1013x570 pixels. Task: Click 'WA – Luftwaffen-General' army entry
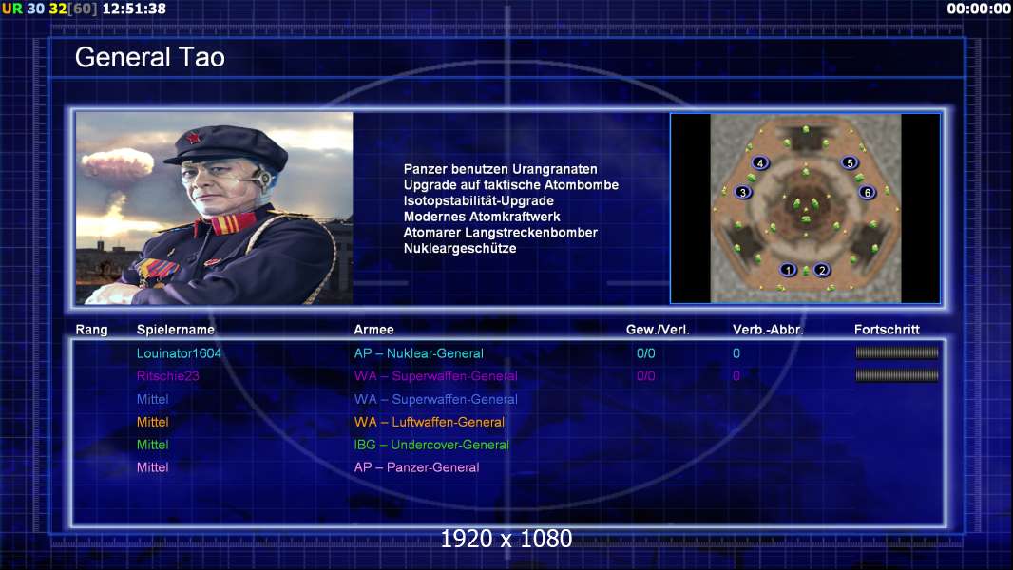coord(429,422)
